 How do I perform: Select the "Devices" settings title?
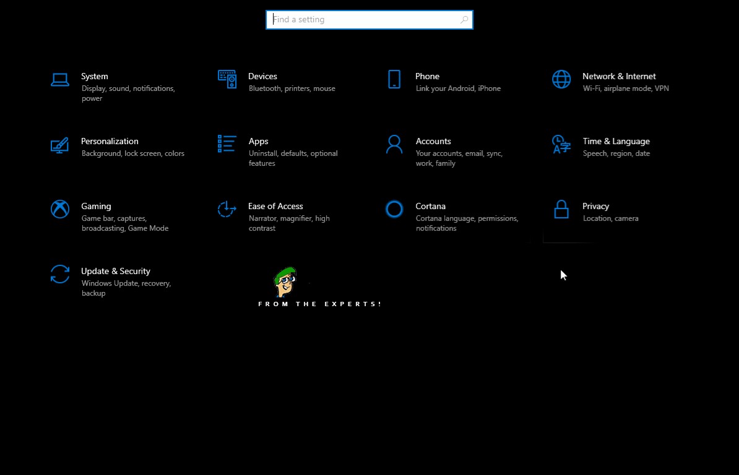point(262,76)
